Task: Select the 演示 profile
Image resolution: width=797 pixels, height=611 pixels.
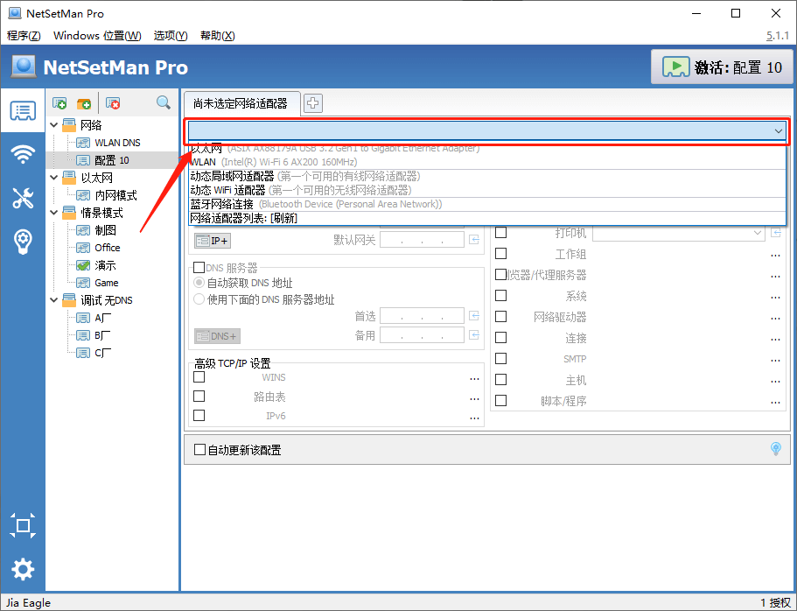Action: click(105, 265)
